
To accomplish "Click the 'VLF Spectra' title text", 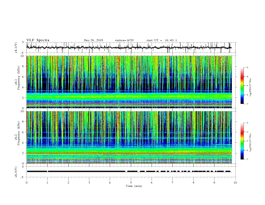I will [38, 40].
